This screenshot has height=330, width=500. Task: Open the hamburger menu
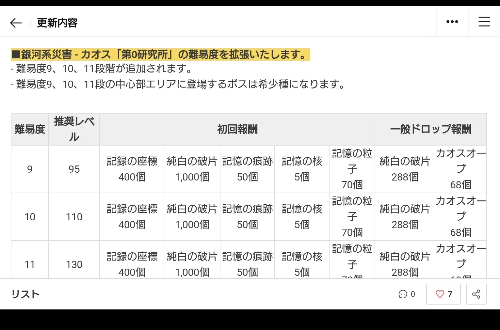coord(484,22)
